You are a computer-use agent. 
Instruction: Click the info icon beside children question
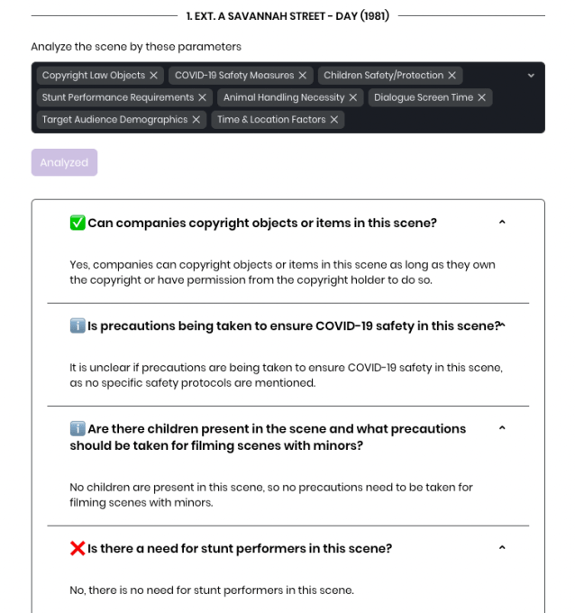pos(78,428)
